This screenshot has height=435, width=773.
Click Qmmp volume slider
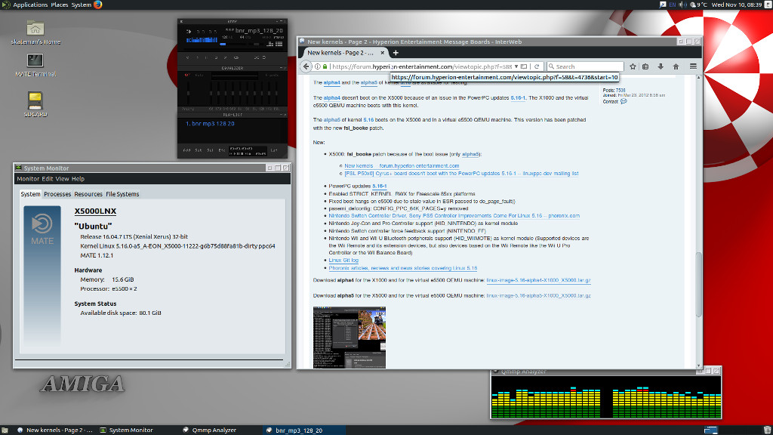click(233, 44)
